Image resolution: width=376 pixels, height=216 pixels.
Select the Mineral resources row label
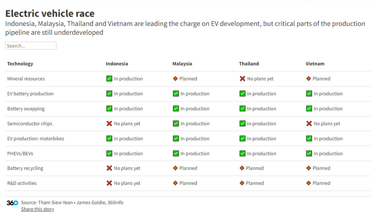(x=26, y=79)
